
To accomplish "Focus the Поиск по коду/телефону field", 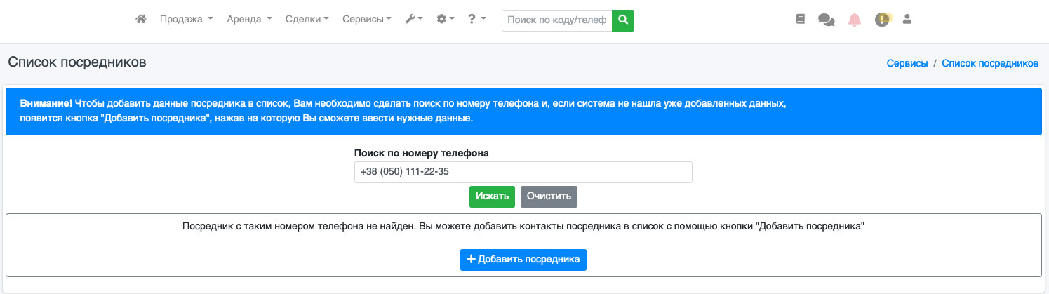I will (x=556, y=20).
